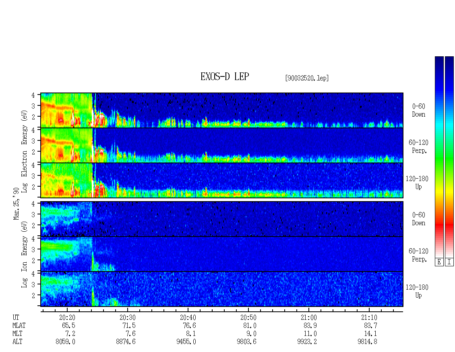Click the electron color scale bar marked E
The height and width of the screenshot is (352, 455).
tap(439, 157)
